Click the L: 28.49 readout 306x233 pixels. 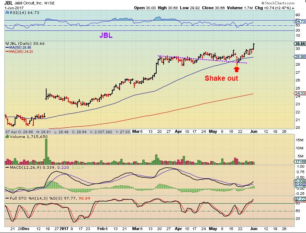coord(61,132)
